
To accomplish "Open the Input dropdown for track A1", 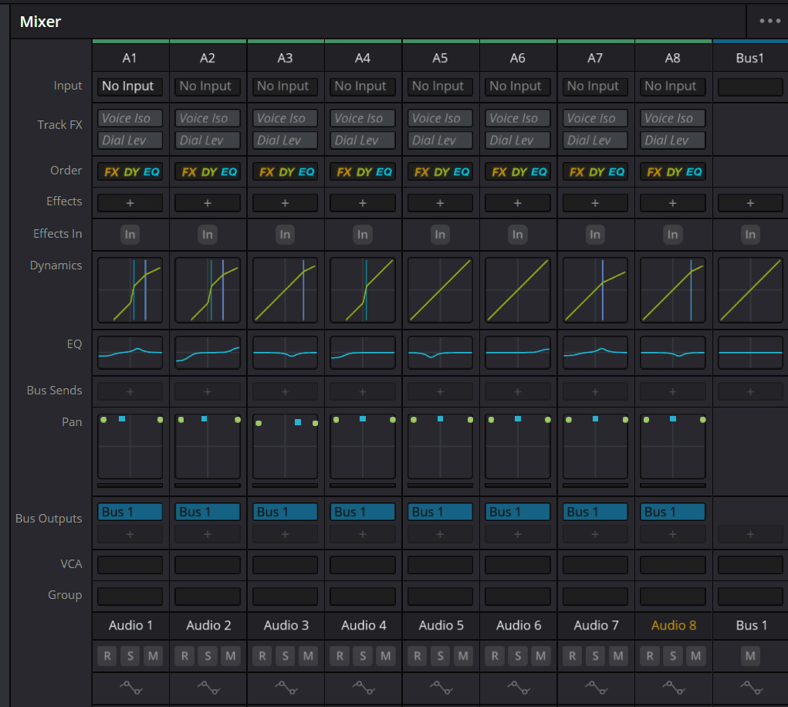I will [x=130, y=86].
